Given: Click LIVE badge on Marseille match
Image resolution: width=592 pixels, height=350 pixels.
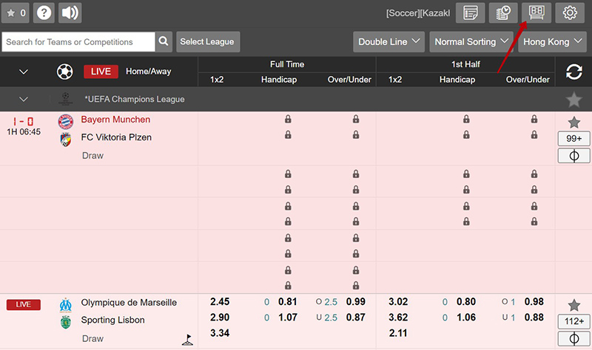Looking at the screenshot, I should pos(24,304).
